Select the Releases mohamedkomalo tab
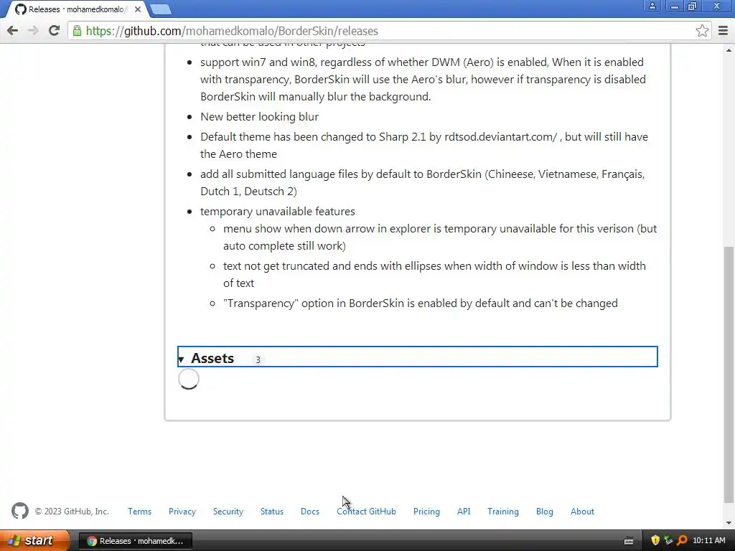This screenshot has height=551, width=735. coord(75,9)
